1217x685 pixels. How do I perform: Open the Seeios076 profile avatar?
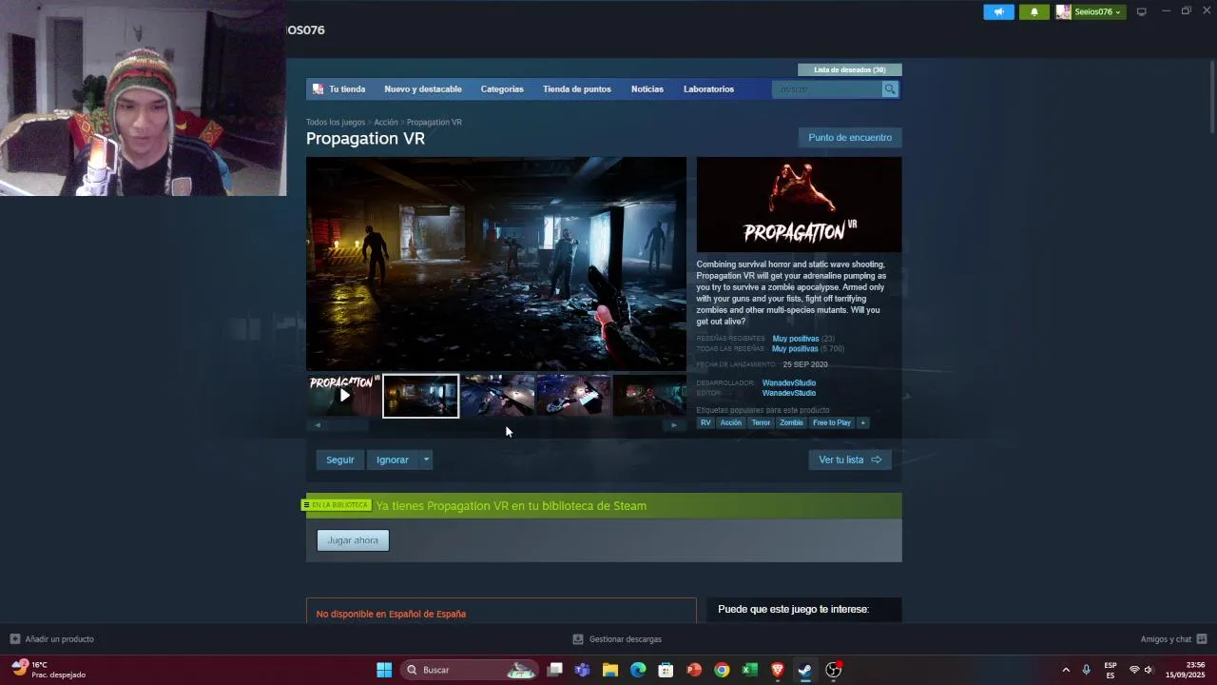click(1063, 11)
